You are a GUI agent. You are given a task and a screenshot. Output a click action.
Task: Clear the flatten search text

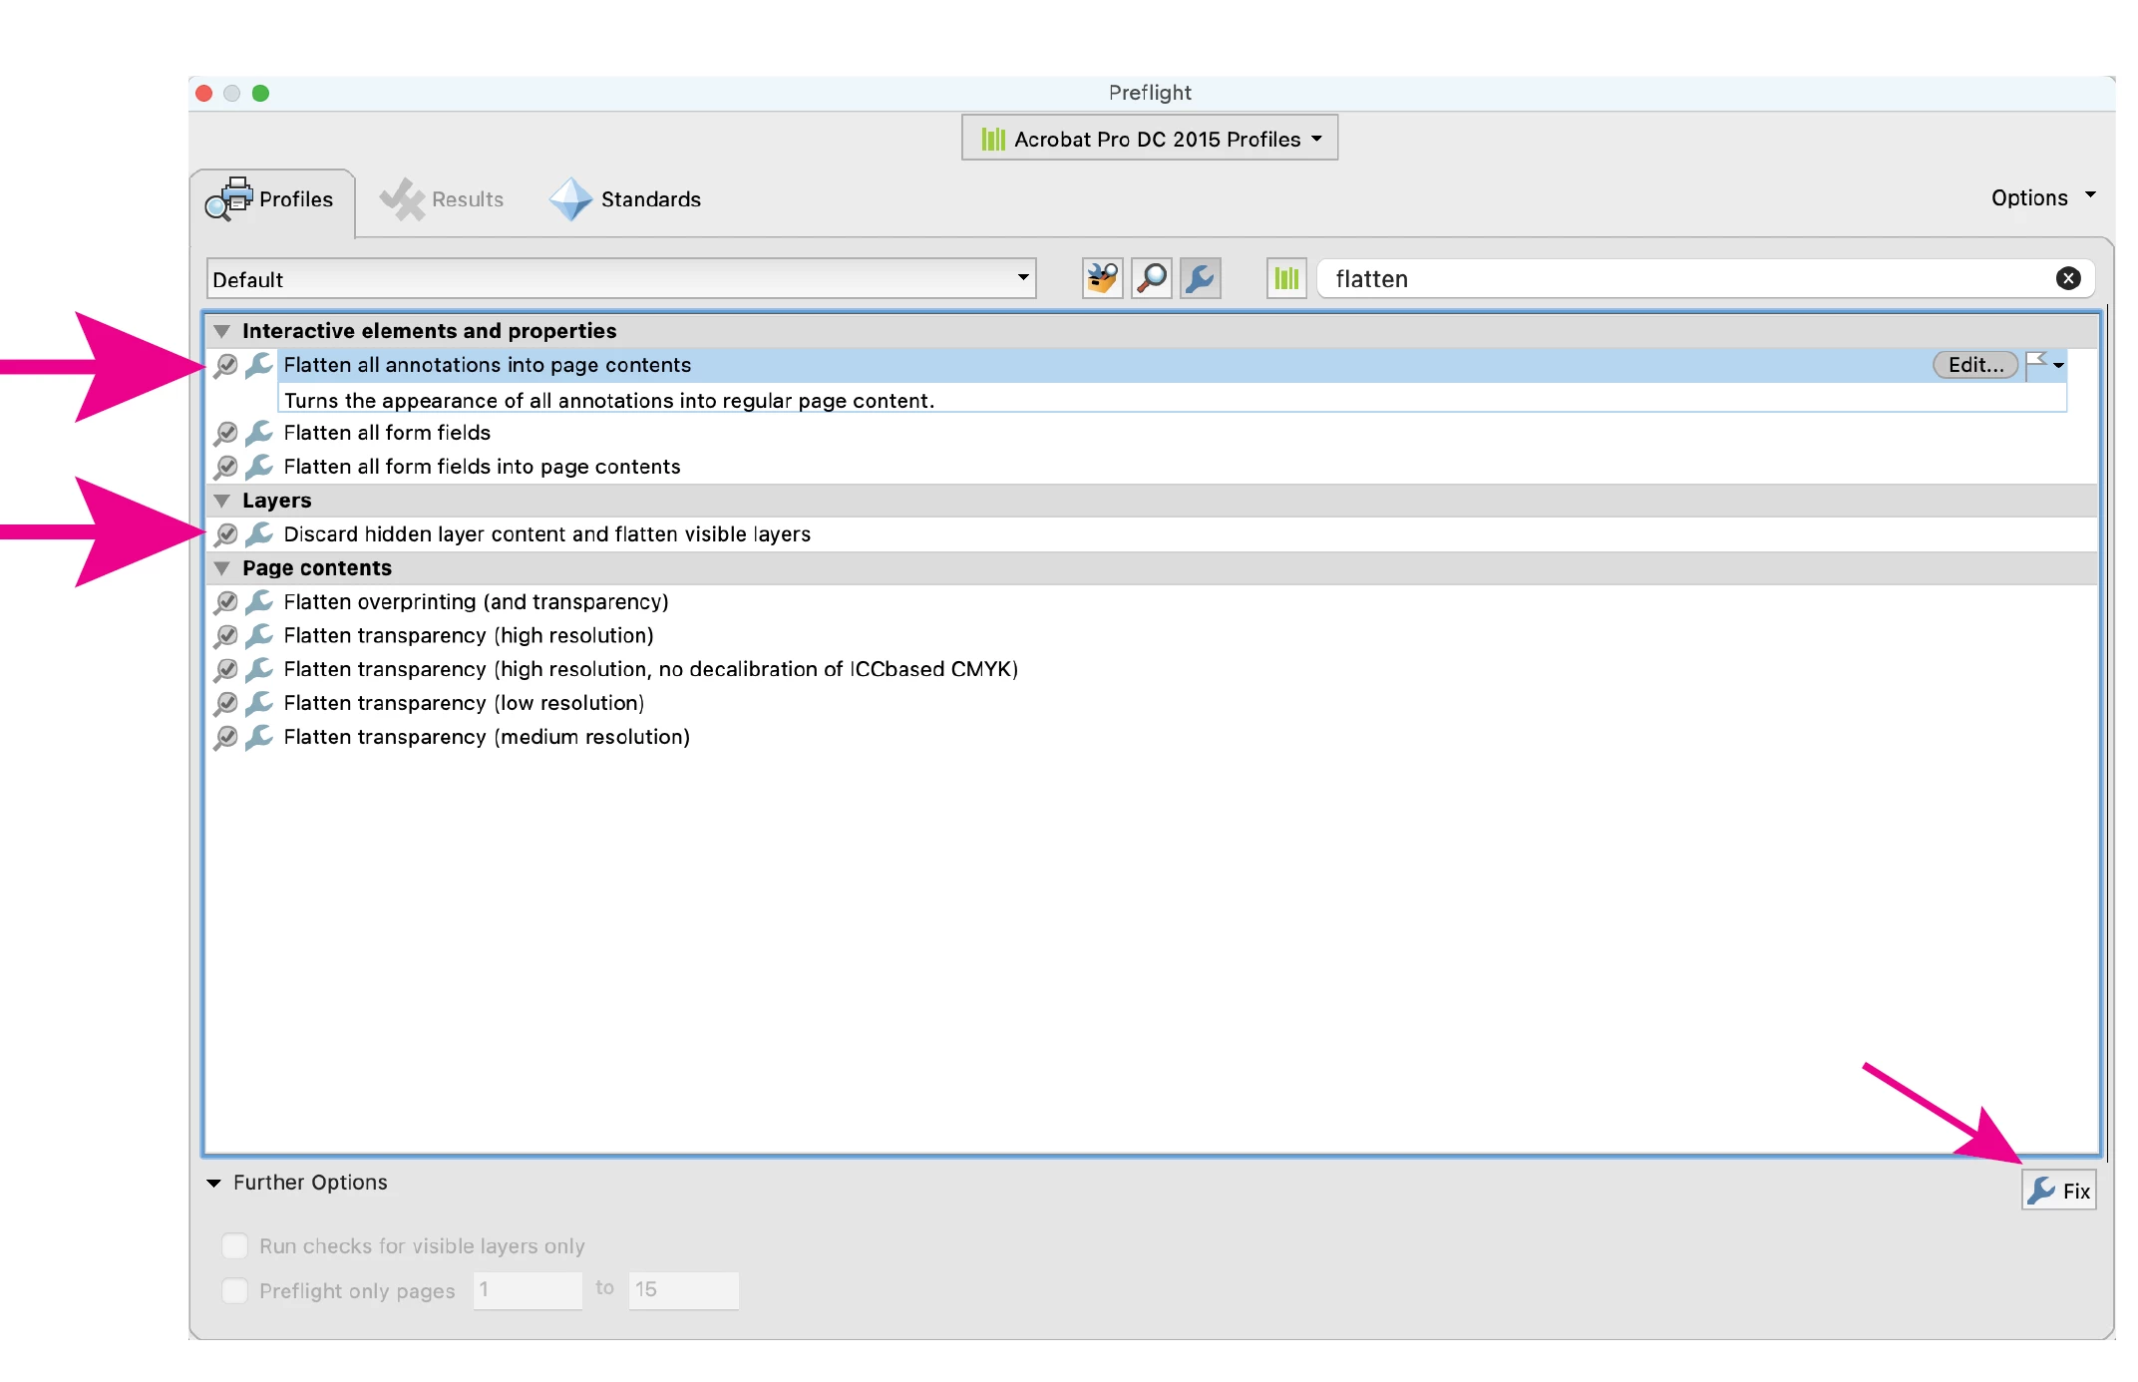tap(2068, 278)
